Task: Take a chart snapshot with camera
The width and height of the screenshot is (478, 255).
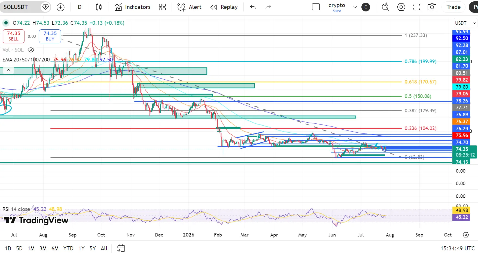Action: pos(432,7)
